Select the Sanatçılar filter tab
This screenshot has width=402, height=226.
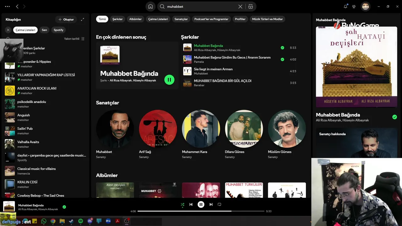tap(181, 19)
